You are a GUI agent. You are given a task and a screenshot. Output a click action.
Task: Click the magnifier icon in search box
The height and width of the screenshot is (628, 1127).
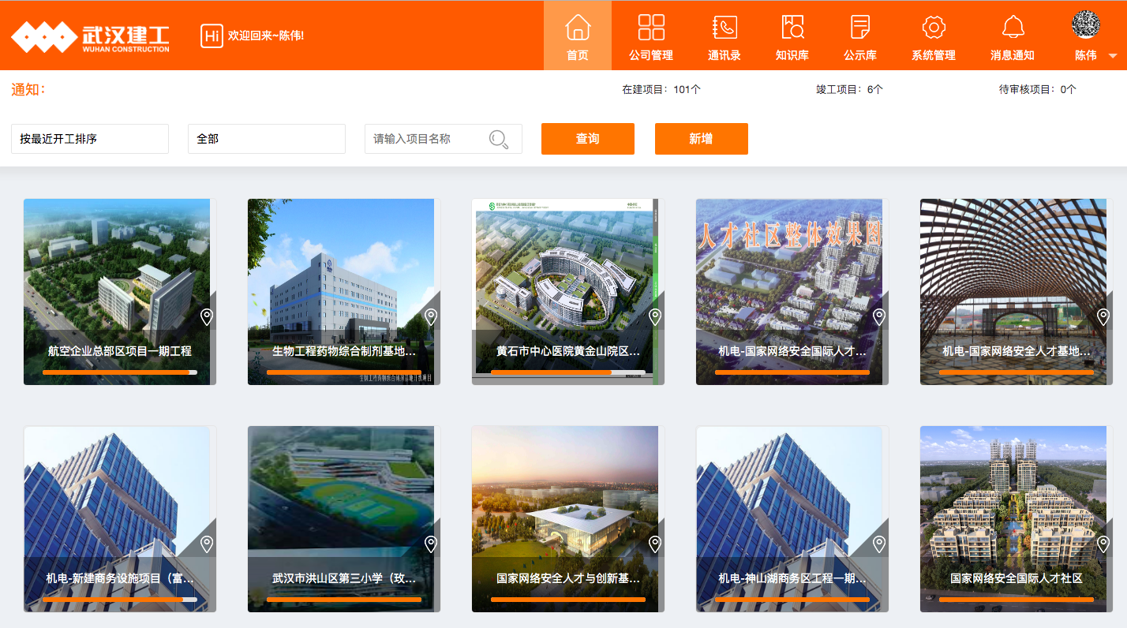click(x=499, y=139)
